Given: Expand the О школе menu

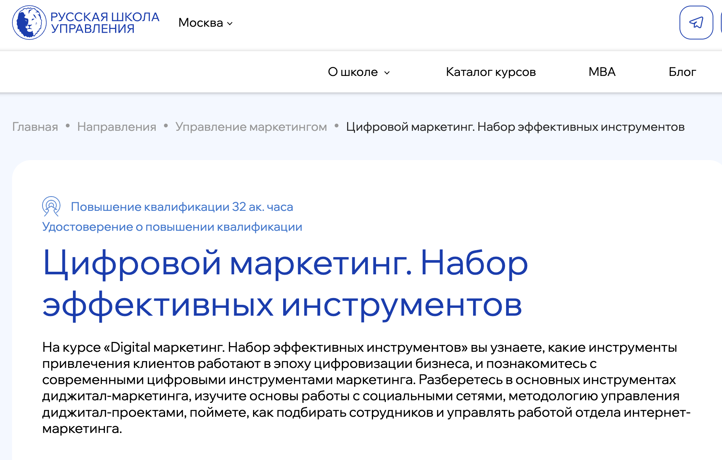Looking at the screenshot, I should [x=353, y=72].
